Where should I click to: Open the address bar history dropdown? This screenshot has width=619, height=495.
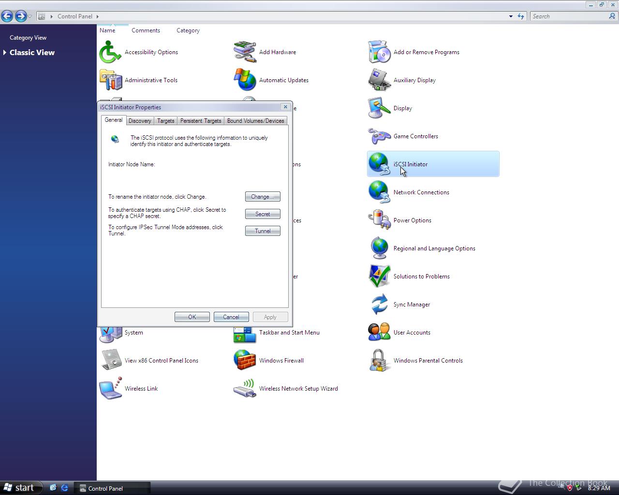tap(511, 16)
